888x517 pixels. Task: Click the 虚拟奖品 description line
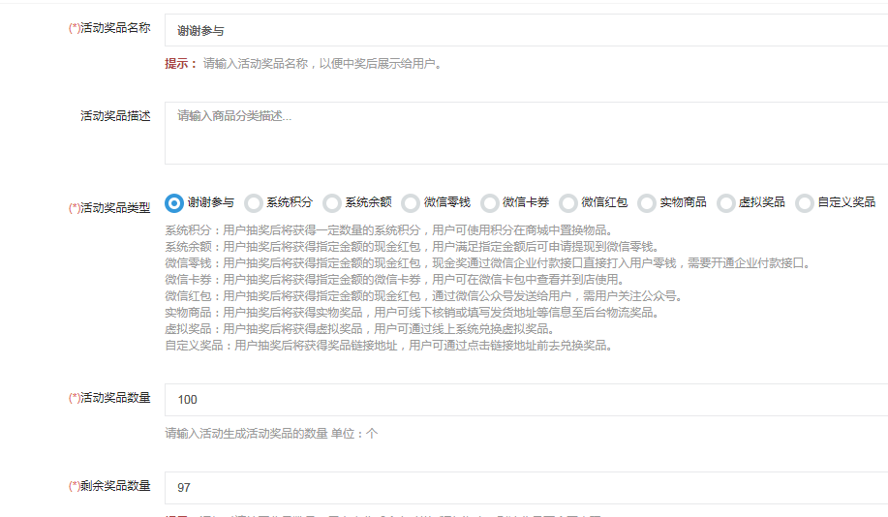tap(359, 329)
